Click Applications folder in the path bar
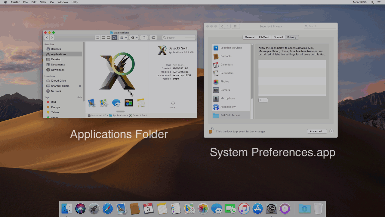 point(118,115)
